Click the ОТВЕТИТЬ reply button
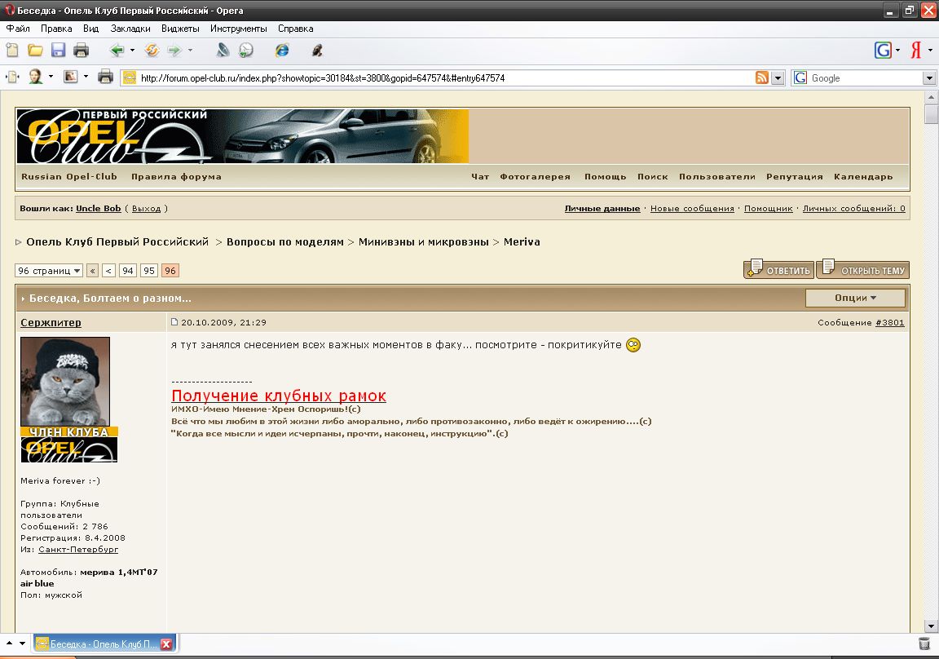Image resolution: width=939 pixels, height=659 pixels. (x=778, y=270)
